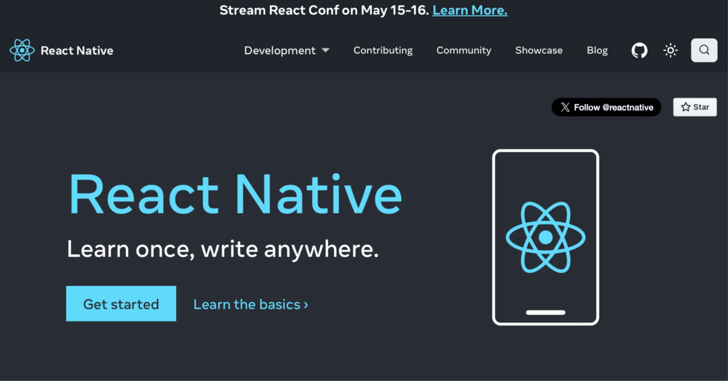Open search with the magnifier button
Screen dimensions: 728x381
[x=704, y=50]
